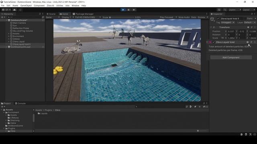The height and width of the screenshot is (144, 257).
Task: Expand the Assets object in Hierarchy
Action: (8, 34)
